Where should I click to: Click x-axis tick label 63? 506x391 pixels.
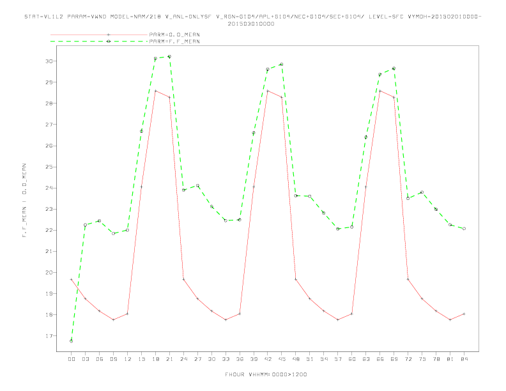(x=366, y=359)
